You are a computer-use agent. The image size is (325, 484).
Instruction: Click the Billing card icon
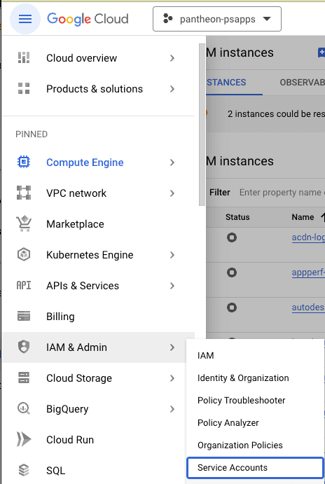coord(24,317)
